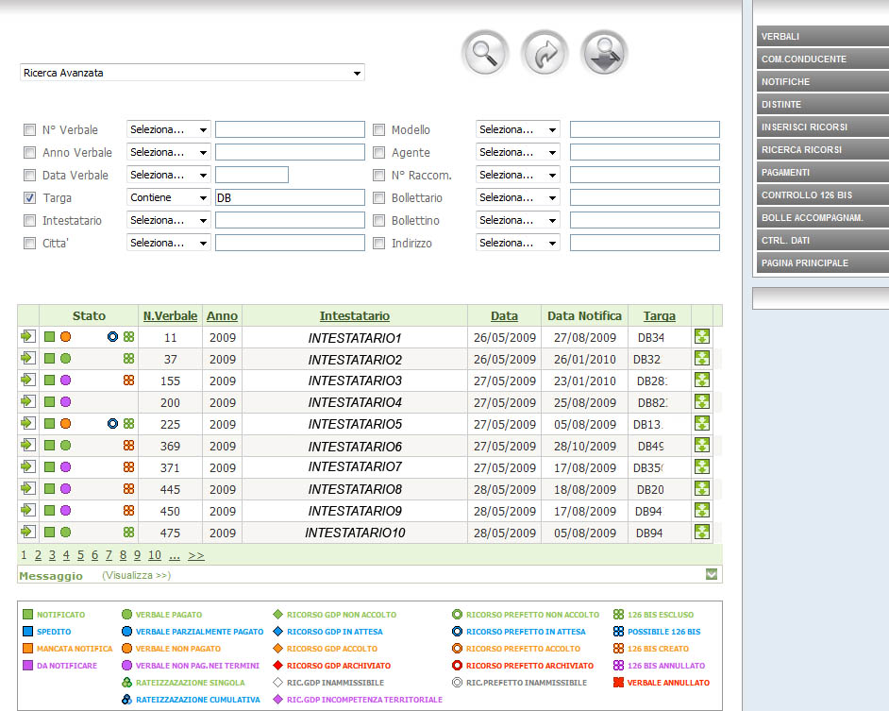
Task: Open the row arrow icon for verbale 450
Action: [27, 510]
